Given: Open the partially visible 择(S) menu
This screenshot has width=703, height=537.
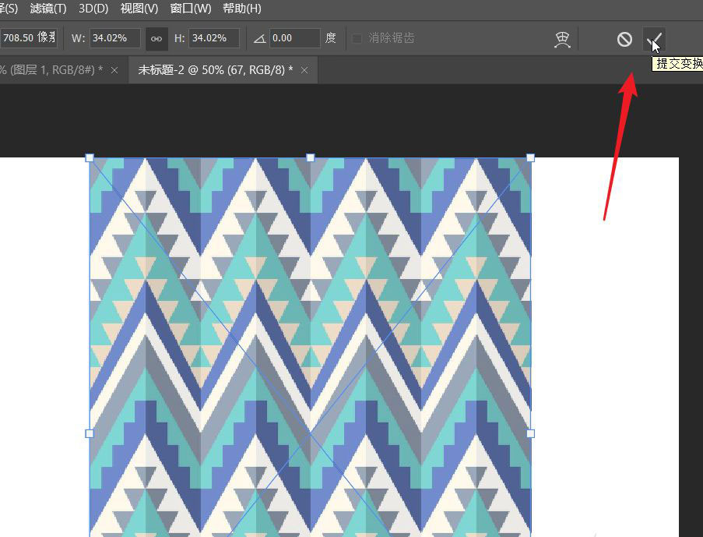Looking at the screenshot, I should pyautogui.click(x=9, y=9).
